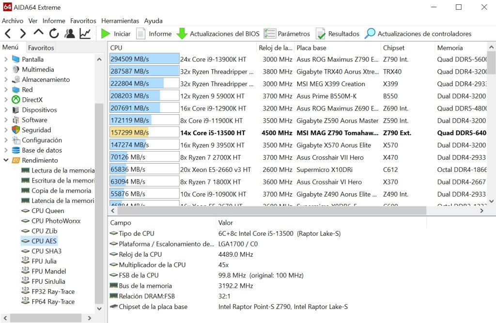This screenshot has height=323, width=496.
Task: Open Resultados checkmark document icon
Action: pos(321,33)
